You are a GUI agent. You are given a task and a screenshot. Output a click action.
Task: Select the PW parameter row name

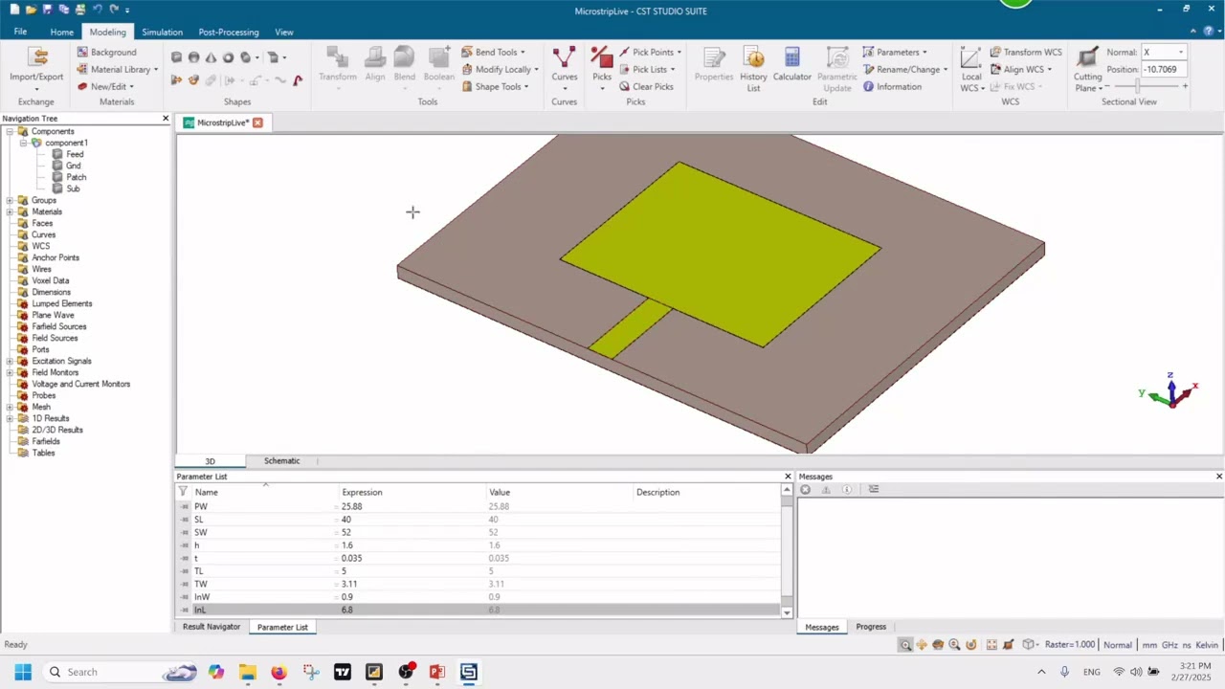201,506
